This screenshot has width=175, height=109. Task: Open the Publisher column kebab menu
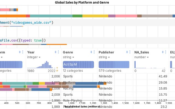(x=130, y=52)
